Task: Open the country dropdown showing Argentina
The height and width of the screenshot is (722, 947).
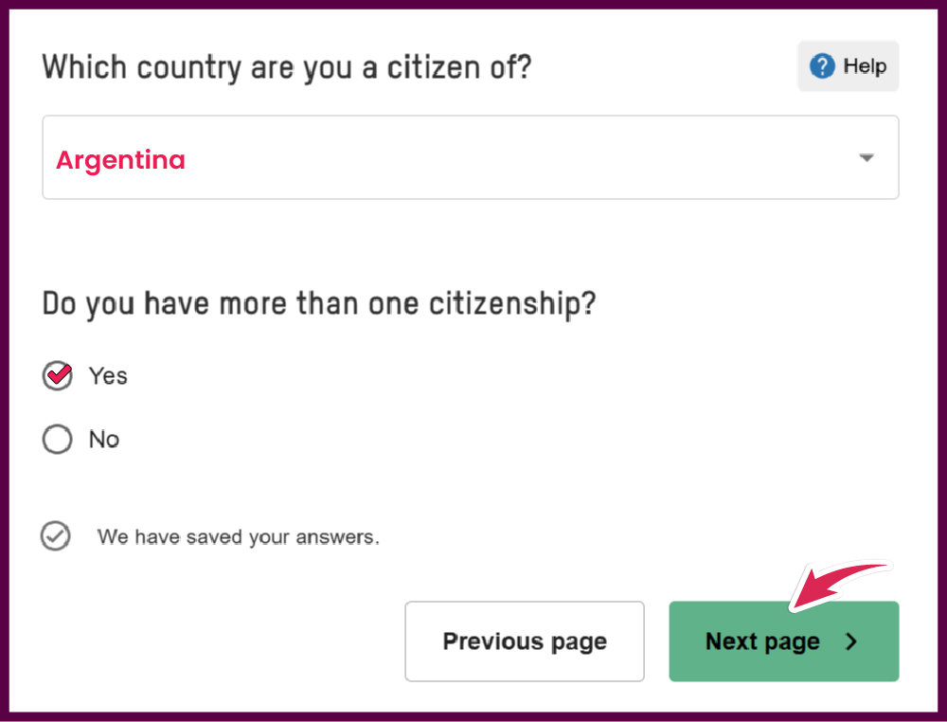Action: click(471, 157)
